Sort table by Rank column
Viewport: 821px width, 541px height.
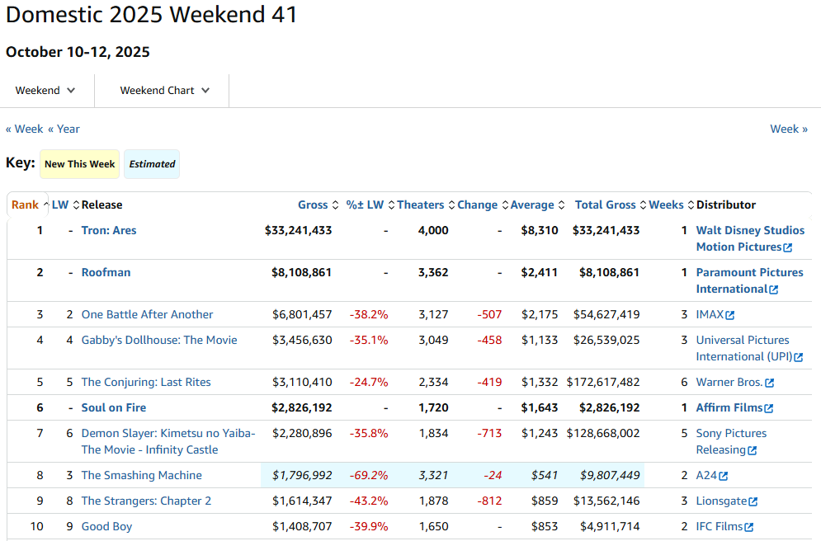pyautogui.click(x=25, y=205)
